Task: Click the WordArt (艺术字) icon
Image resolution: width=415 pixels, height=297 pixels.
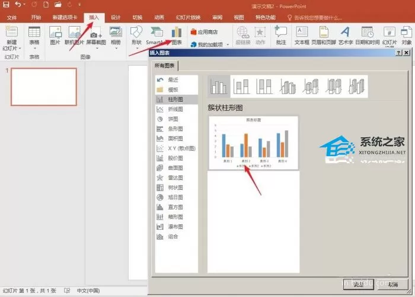Action: coord(346,32)
